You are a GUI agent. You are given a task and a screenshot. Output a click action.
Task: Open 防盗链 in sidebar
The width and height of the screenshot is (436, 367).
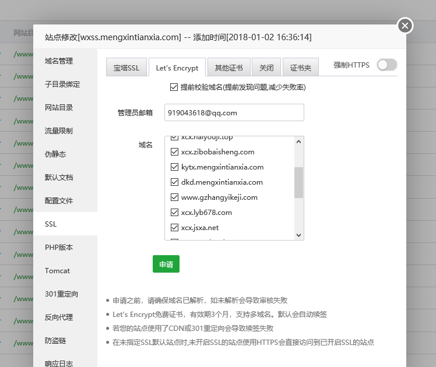click(x=65, y=341)
